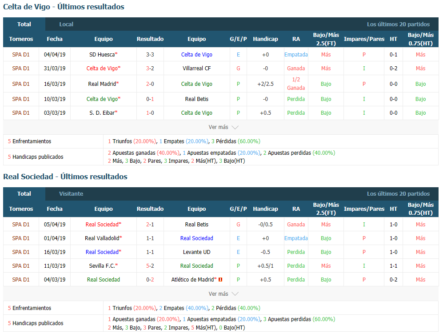443x334 pixels.
Task: Click the half-time score 1-1 in Sevilla row
Action: [x=393, y=266]
